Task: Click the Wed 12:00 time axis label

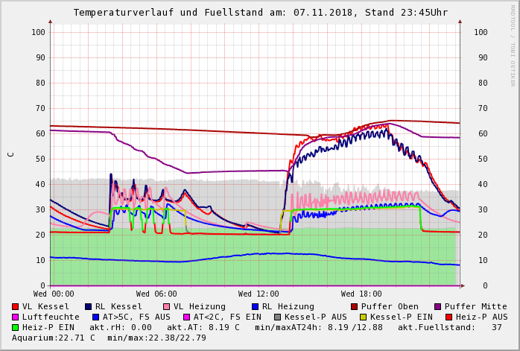Action: (259, 294)
